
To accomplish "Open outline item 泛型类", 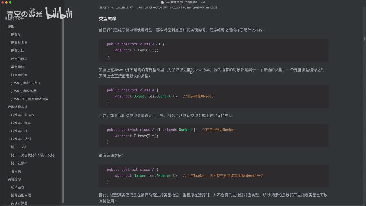I will click(x=16, y=35).
